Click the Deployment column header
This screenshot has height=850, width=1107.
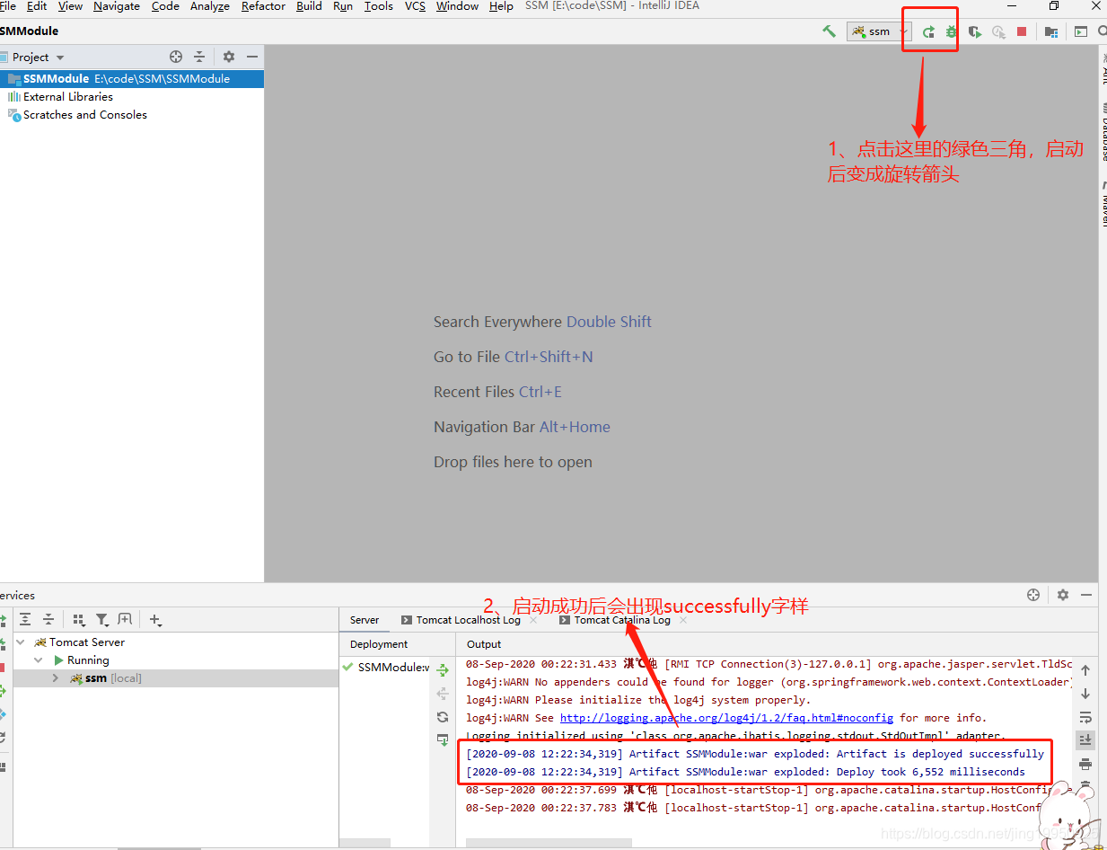(x=379, y=644)
